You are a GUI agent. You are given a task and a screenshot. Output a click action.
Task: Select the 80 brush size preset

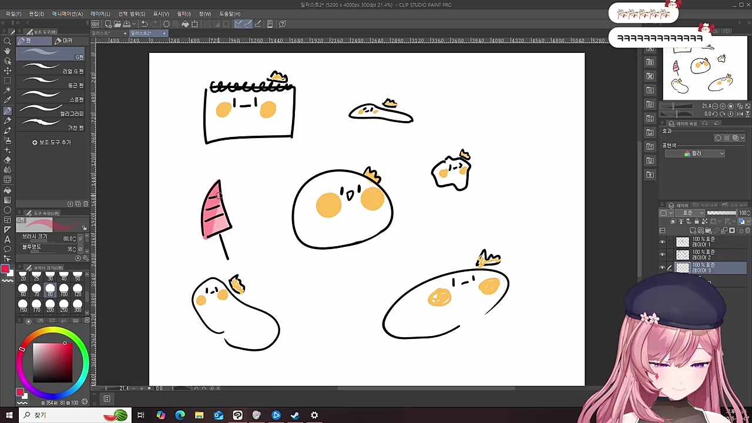[50, 290]
